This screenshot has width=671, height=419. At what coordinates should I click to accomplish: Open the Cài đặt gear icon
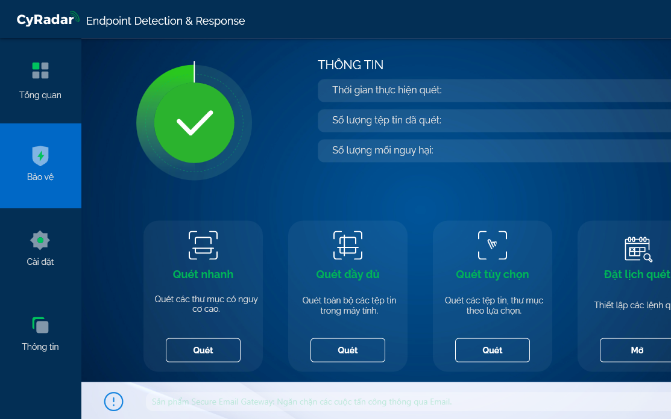click(x=40, y=240)
